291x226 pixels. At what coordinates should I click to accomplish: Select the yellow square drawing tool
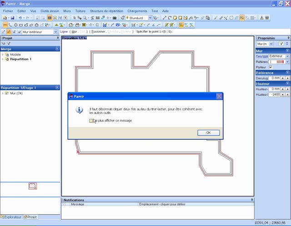tap(180, 18)
